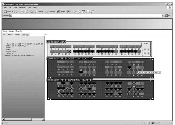The image size is (175, 125).
Task: Click the left pane horizontal scrollbar left arrow
Action: pos(3,119)
